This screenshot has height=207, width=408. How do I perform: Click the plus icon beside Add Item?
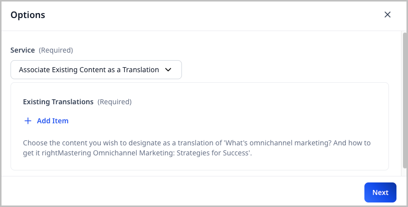(x=28, y=121)
